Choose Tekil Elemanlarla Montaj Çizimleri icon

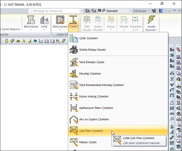pyautogui.click(x=74, y=85)
